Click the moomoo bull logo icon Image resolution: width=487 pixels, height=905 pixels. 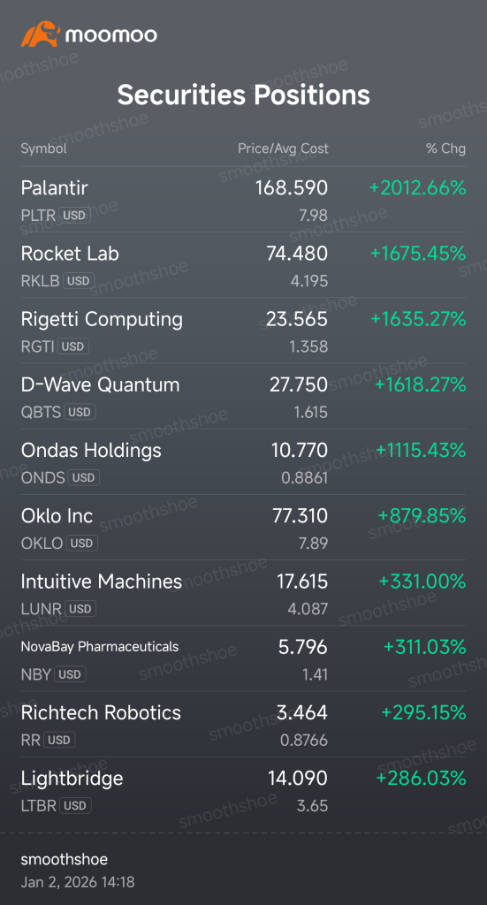click(41, 34)
